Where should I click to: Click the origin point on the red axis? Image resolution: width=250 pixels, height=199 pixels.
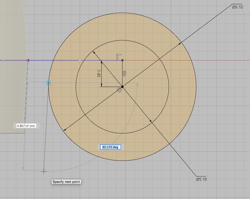tap(122, 60)
